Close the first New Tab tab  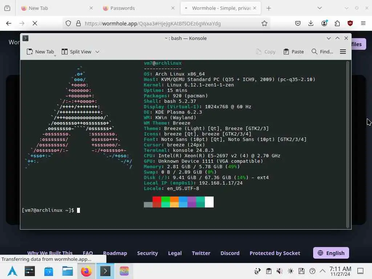[x=91, y=8]
